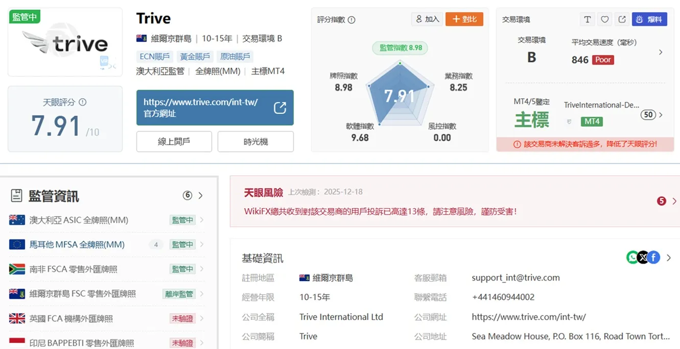Click the orange 對比 compare button

pyautogui.click(x=464, y=19)
